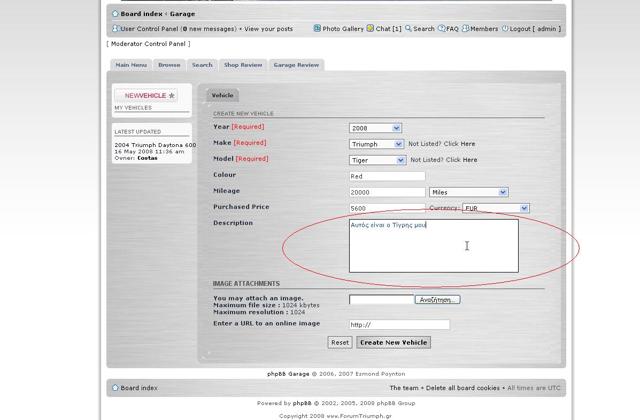Open the FAQ help icon

click(x=441, y=29)
